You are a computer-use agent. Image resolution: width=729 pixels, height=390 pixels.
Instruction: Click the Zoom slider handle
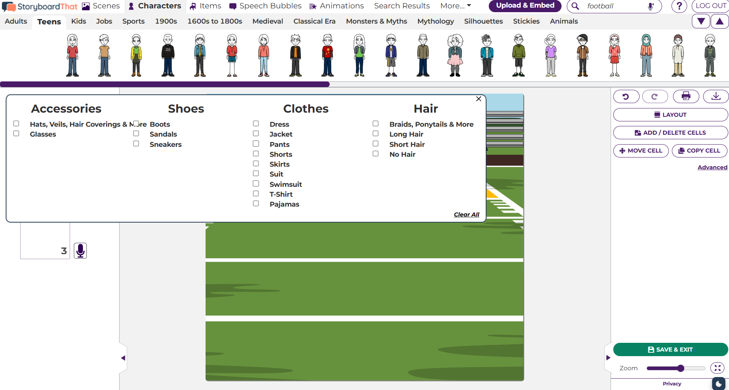click(x=681, y=368)
